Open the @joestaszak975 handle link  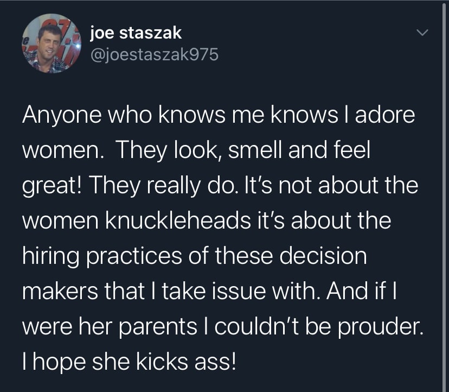click(x=153, y=55)
